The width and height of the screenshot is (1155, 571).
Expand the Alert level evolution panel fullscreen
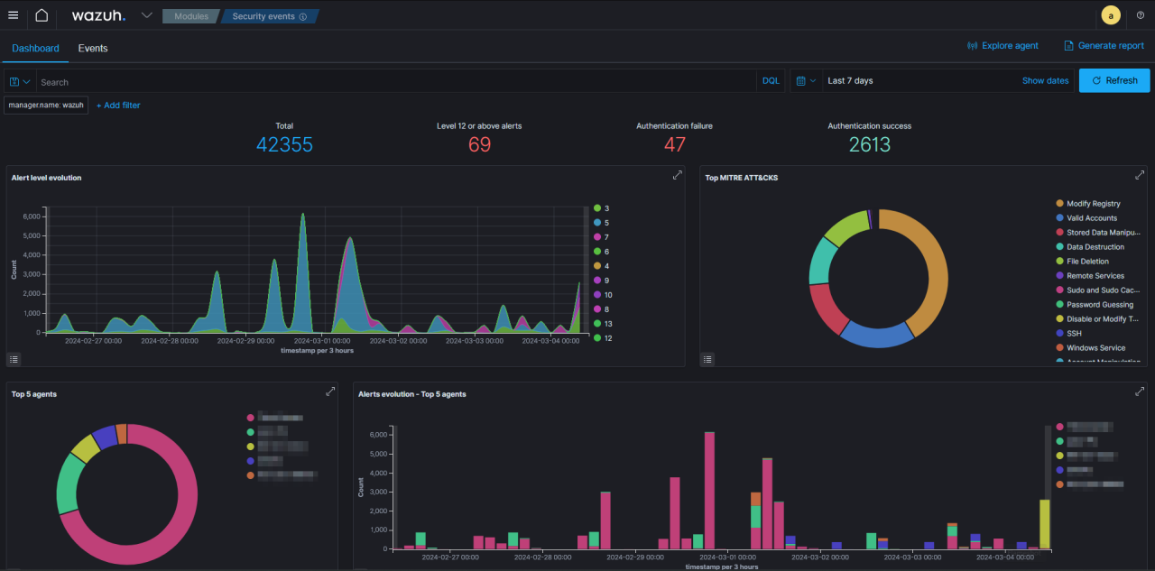(x=677, y=175)
